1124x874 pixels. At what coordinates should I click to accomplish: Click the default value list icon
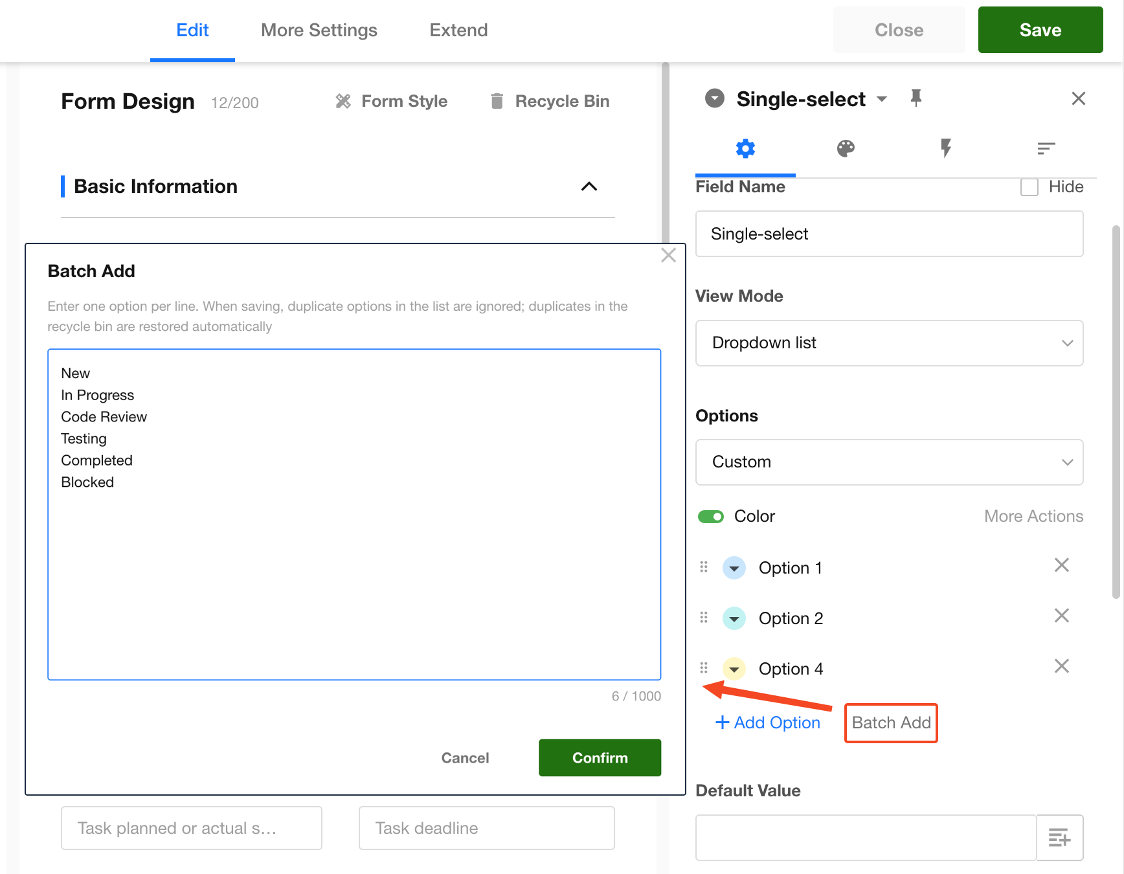coord(1059,837)
